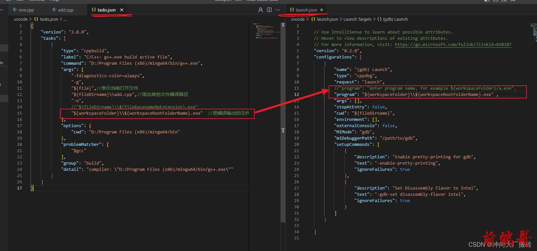Screen dimensions: 537x251
Task: Click the active "program" workspaceFolder line
Action: [416, 95]
